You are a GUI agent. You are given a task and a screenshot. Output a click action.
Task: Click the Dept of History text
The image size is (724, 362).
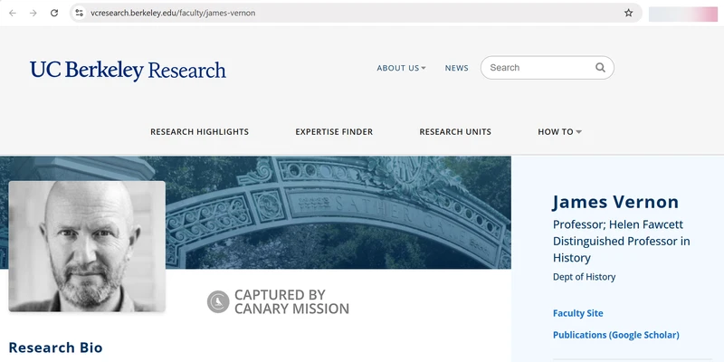pos(584,277)
